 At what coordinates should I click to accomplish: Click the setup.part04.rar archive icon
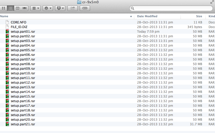coord(7,45)
